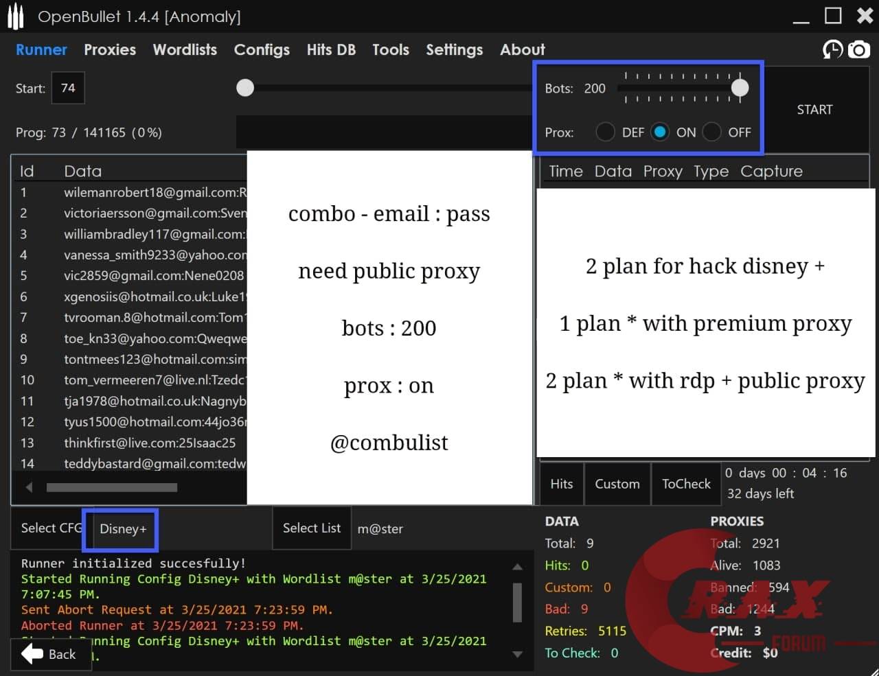The width and height of the screenshot is (879, 676).
Task: Click the "Runner initialized succesfully!" log line
Action: click(133, 563)
